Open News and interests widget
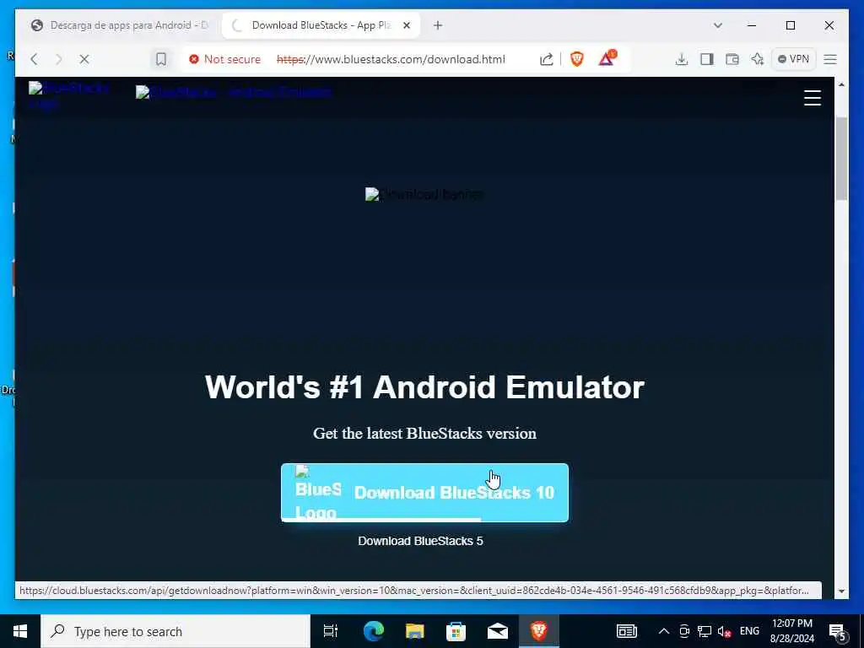Viewport: 864px width, 648px height. pos(627,631)
